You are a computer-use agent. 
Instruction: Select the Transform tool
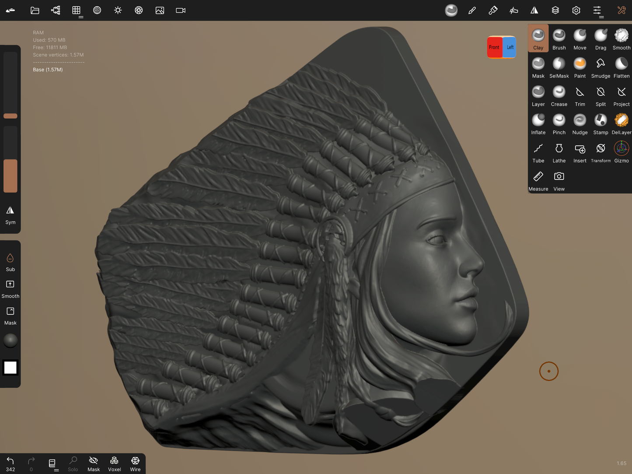[601, 152]
